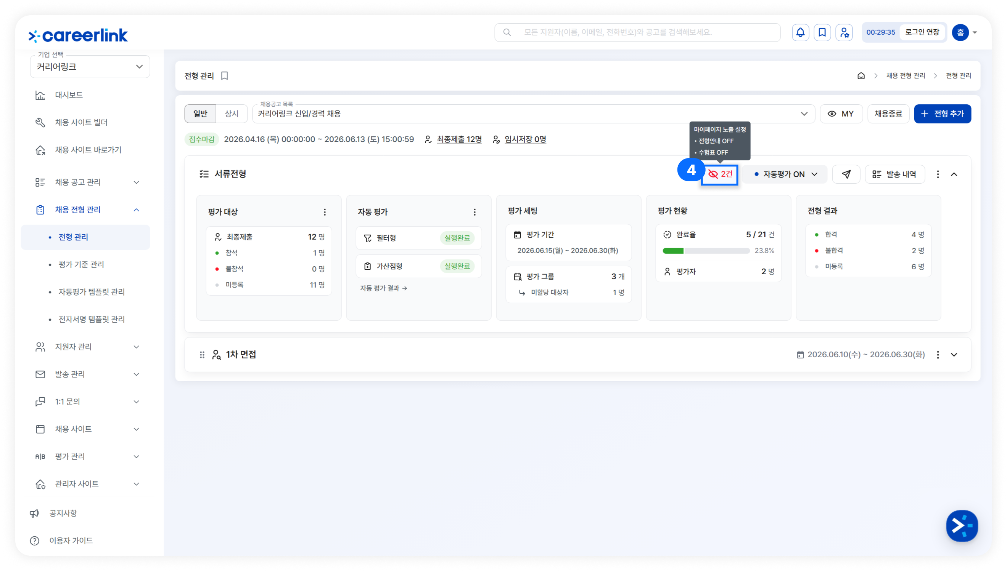This screenshot has height=571, width=1007.
Task: Open the 자동평가 ON dropdown
Action: (785, 174)
